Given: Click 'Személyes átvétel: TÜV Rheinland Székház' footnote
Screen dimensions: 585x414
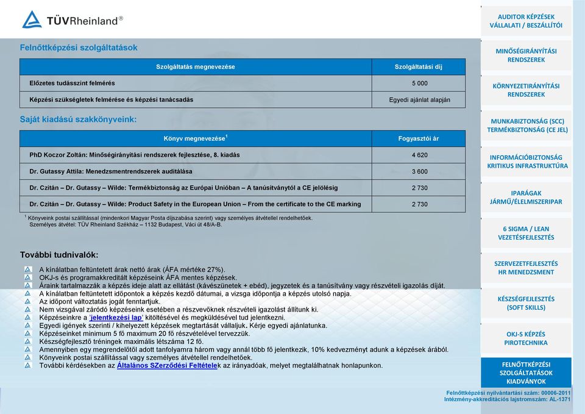Looking at the screenshot, I should click(126, 225).
